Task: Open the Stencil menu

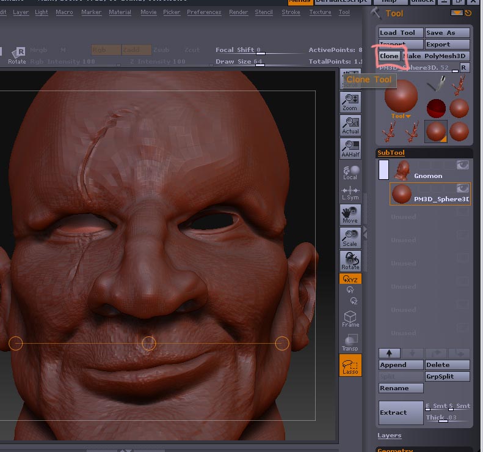Action: [264, 12]
